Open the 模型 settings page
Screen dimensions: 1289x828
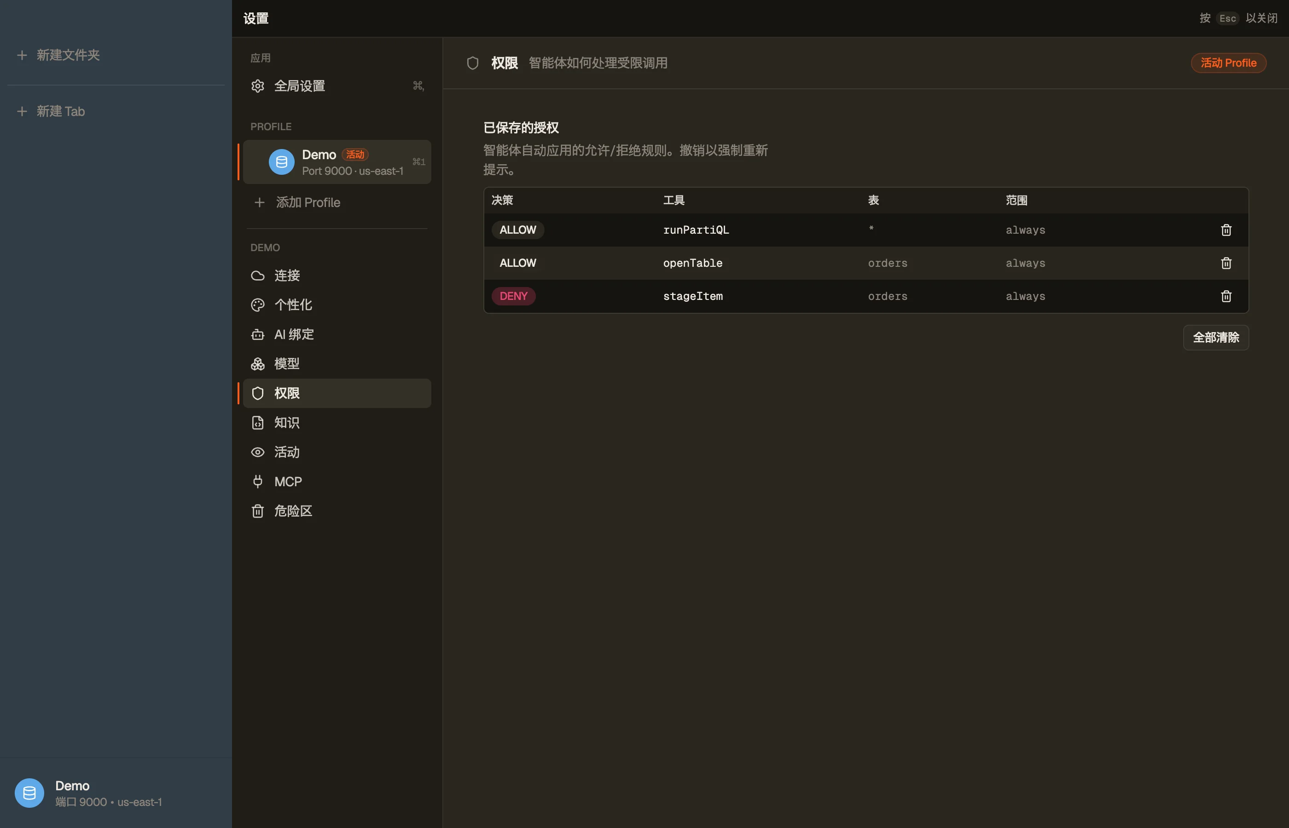(x=337, y=364)
